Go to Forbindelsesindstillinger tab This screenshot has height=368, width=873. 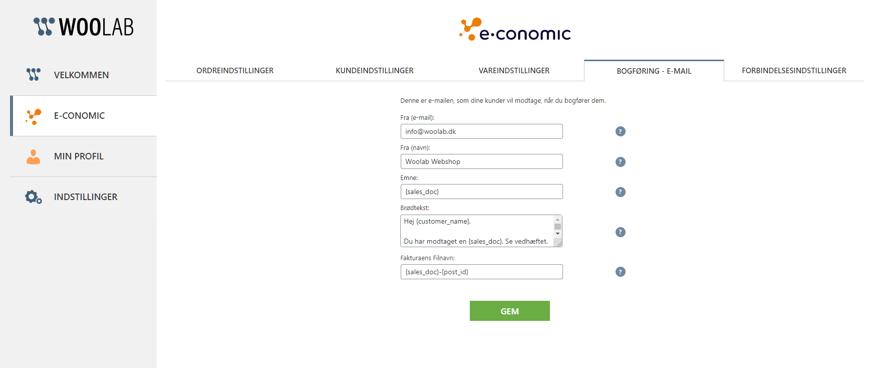(x=794, y=71)
